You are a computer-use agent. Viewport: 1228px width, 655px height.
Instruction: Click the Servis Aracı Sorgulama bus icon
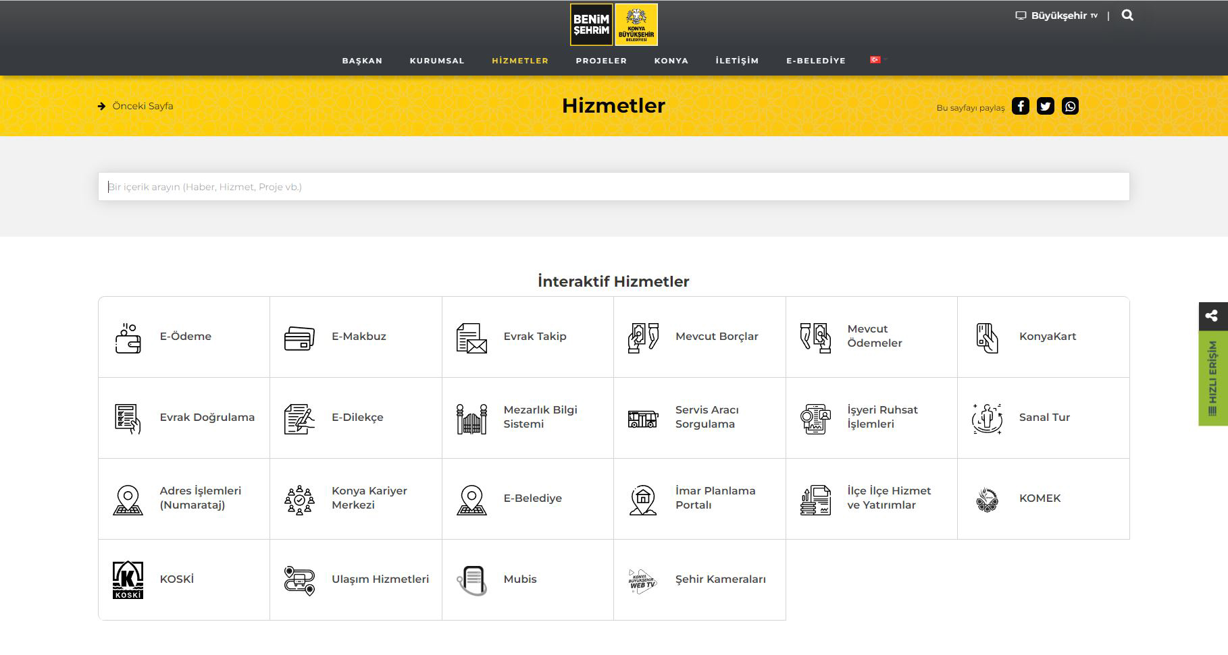point(643,419)
